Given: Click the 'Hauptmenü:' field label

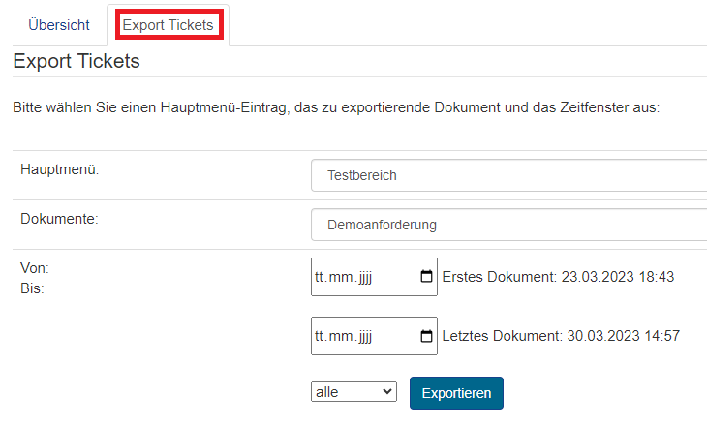Looking at the screenshot, I should click(x=60, y=169).
